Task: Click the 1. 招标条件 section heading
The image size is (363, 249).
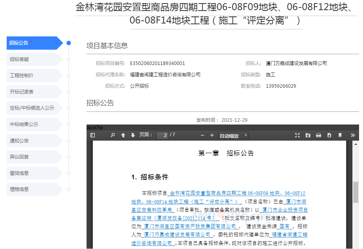Action: (150, 177)
